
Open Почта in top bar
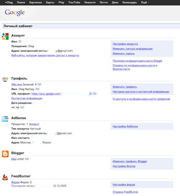[104, 2]
